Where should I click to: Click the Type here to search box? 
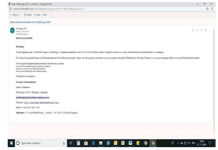click(x=41, y=143)
